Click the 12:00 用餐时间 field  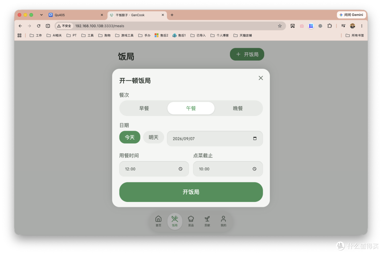point(154,169)
